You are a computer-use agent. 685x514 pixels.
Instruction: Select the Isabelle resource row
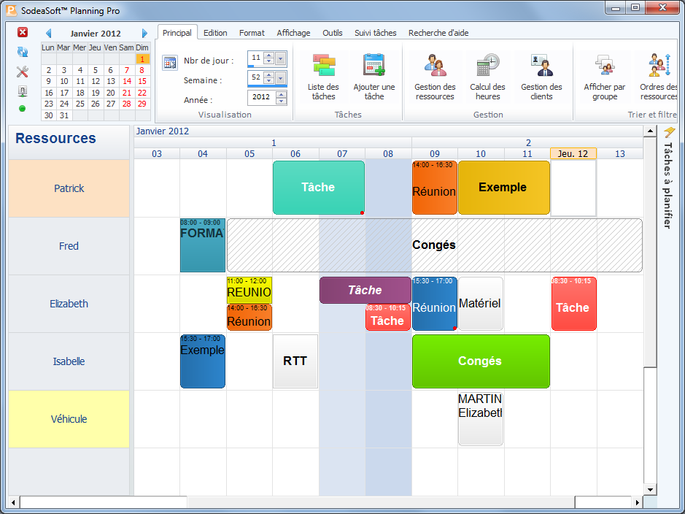coord(69,361)
